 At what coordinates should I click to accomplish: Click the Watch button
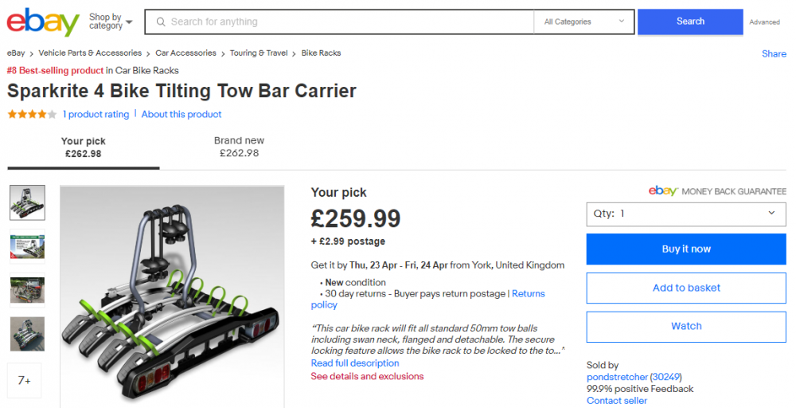pos(686,327)
